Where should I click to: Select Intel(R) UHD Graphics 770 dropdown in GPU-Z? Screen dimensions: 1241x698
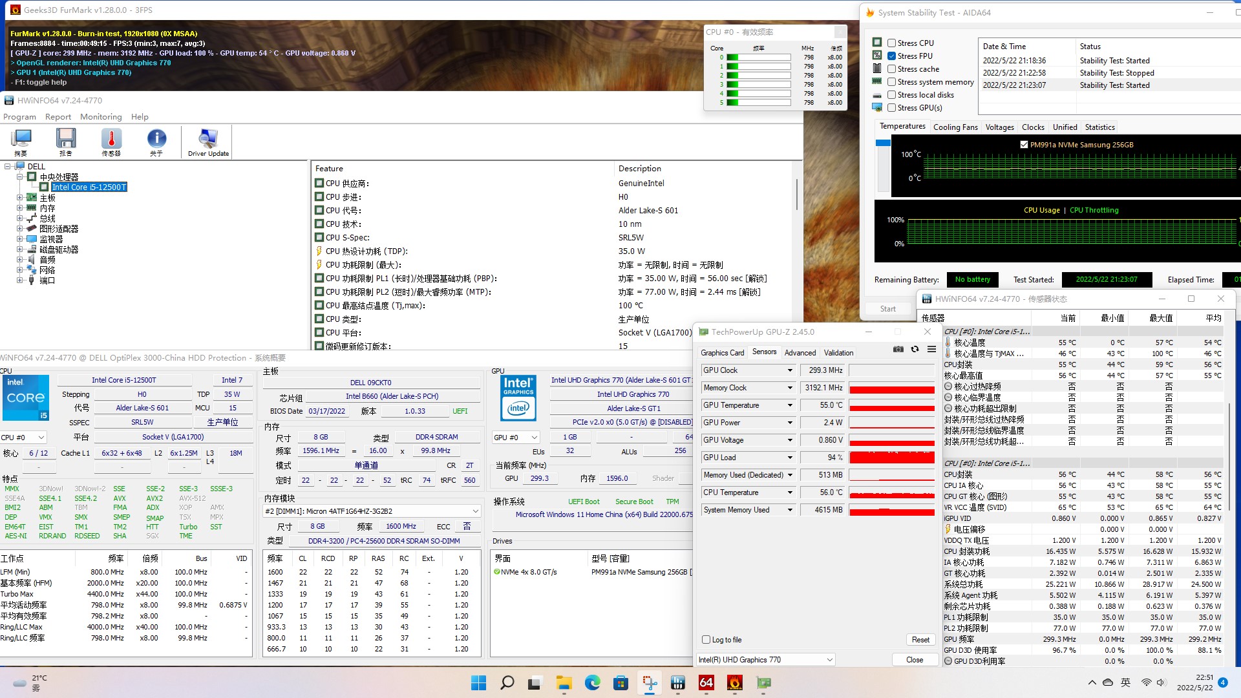765,659
